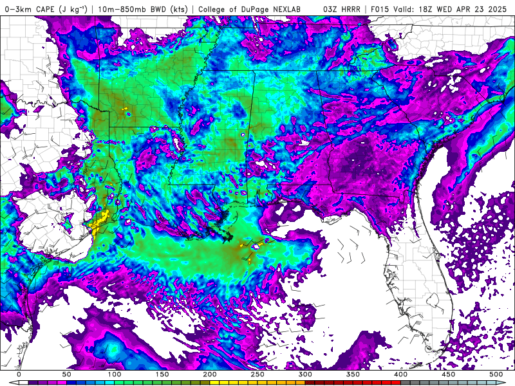Click the '0-3km CAPE (J kg⁻¹)' title text
This screenshot has height=386, width=515.
point(46,9)
